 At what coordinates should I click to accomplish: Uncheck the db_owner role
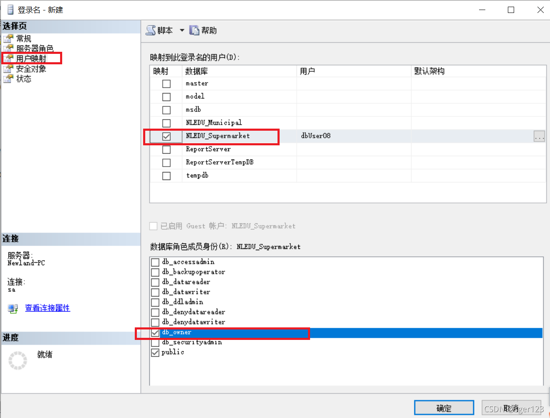(155, 333)
